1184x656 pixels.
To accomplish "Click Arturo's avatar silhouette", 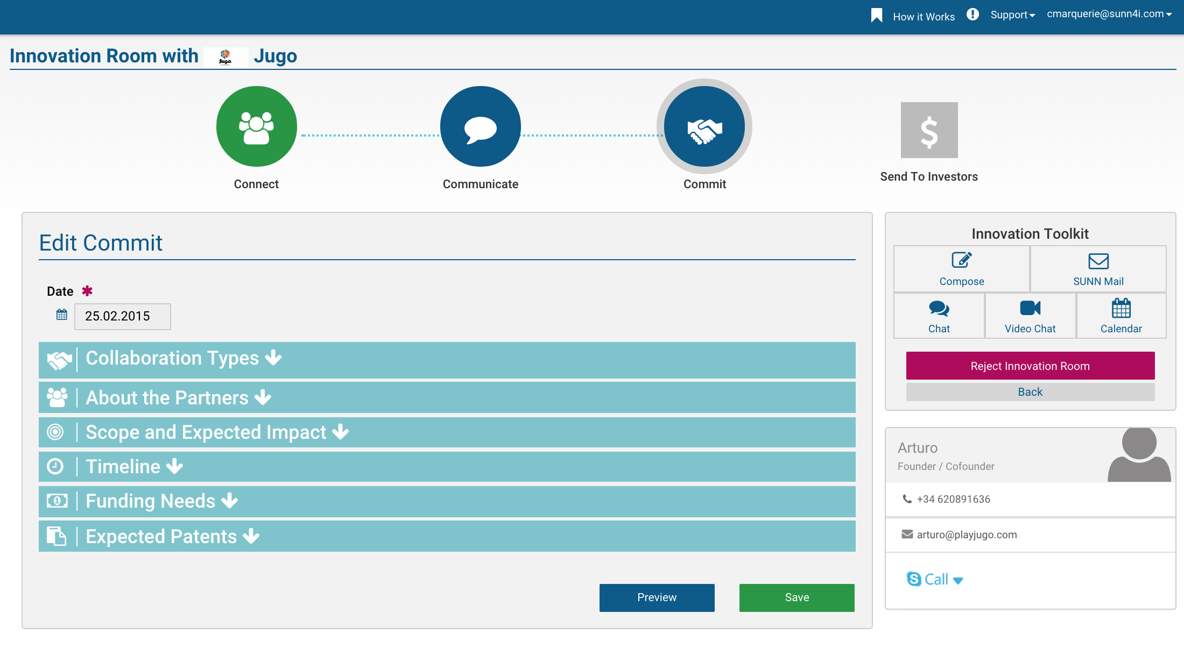I will tap(1139, 455).
